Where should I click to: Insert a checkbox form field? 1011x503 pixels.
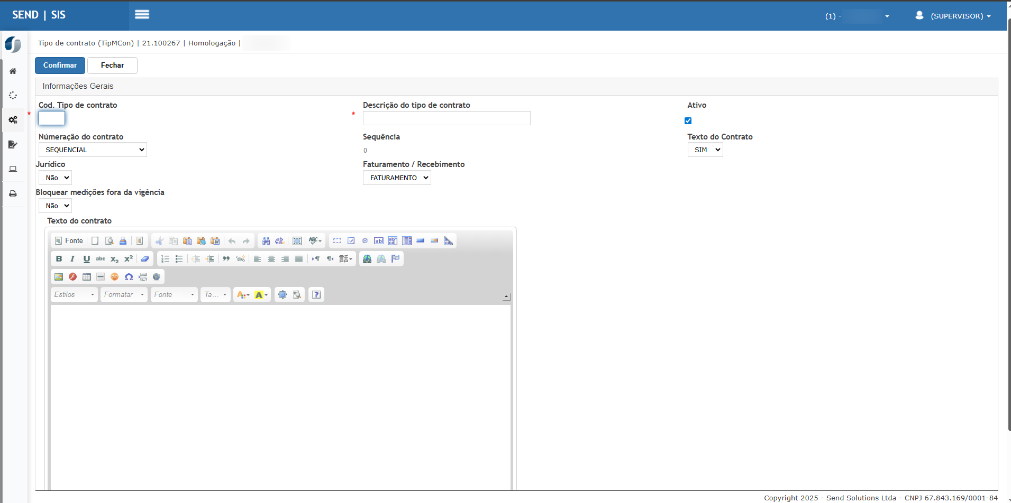(351, 241)
